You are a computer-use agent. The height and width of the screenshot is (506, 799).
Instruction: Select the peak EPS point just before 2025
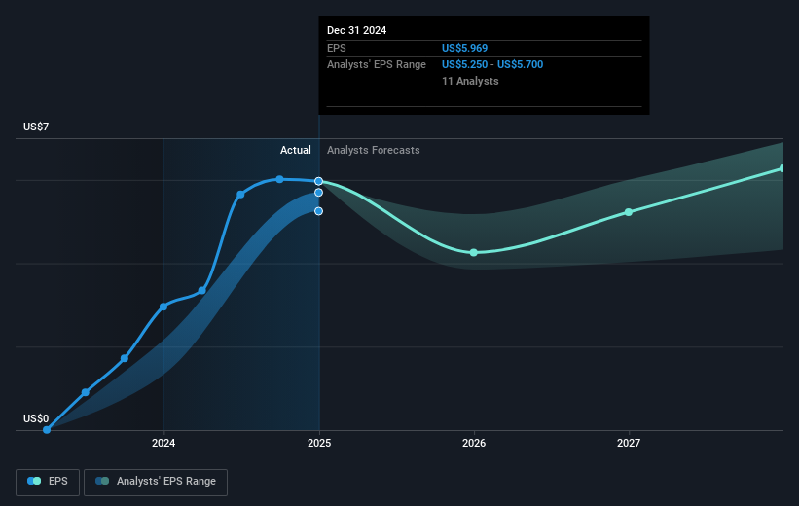279,179
